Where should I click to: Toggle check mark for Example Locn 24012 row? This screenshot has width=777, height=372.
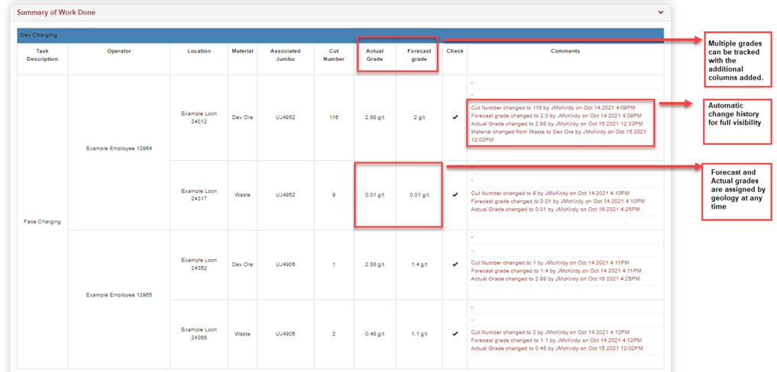click(x=455, y=117)
